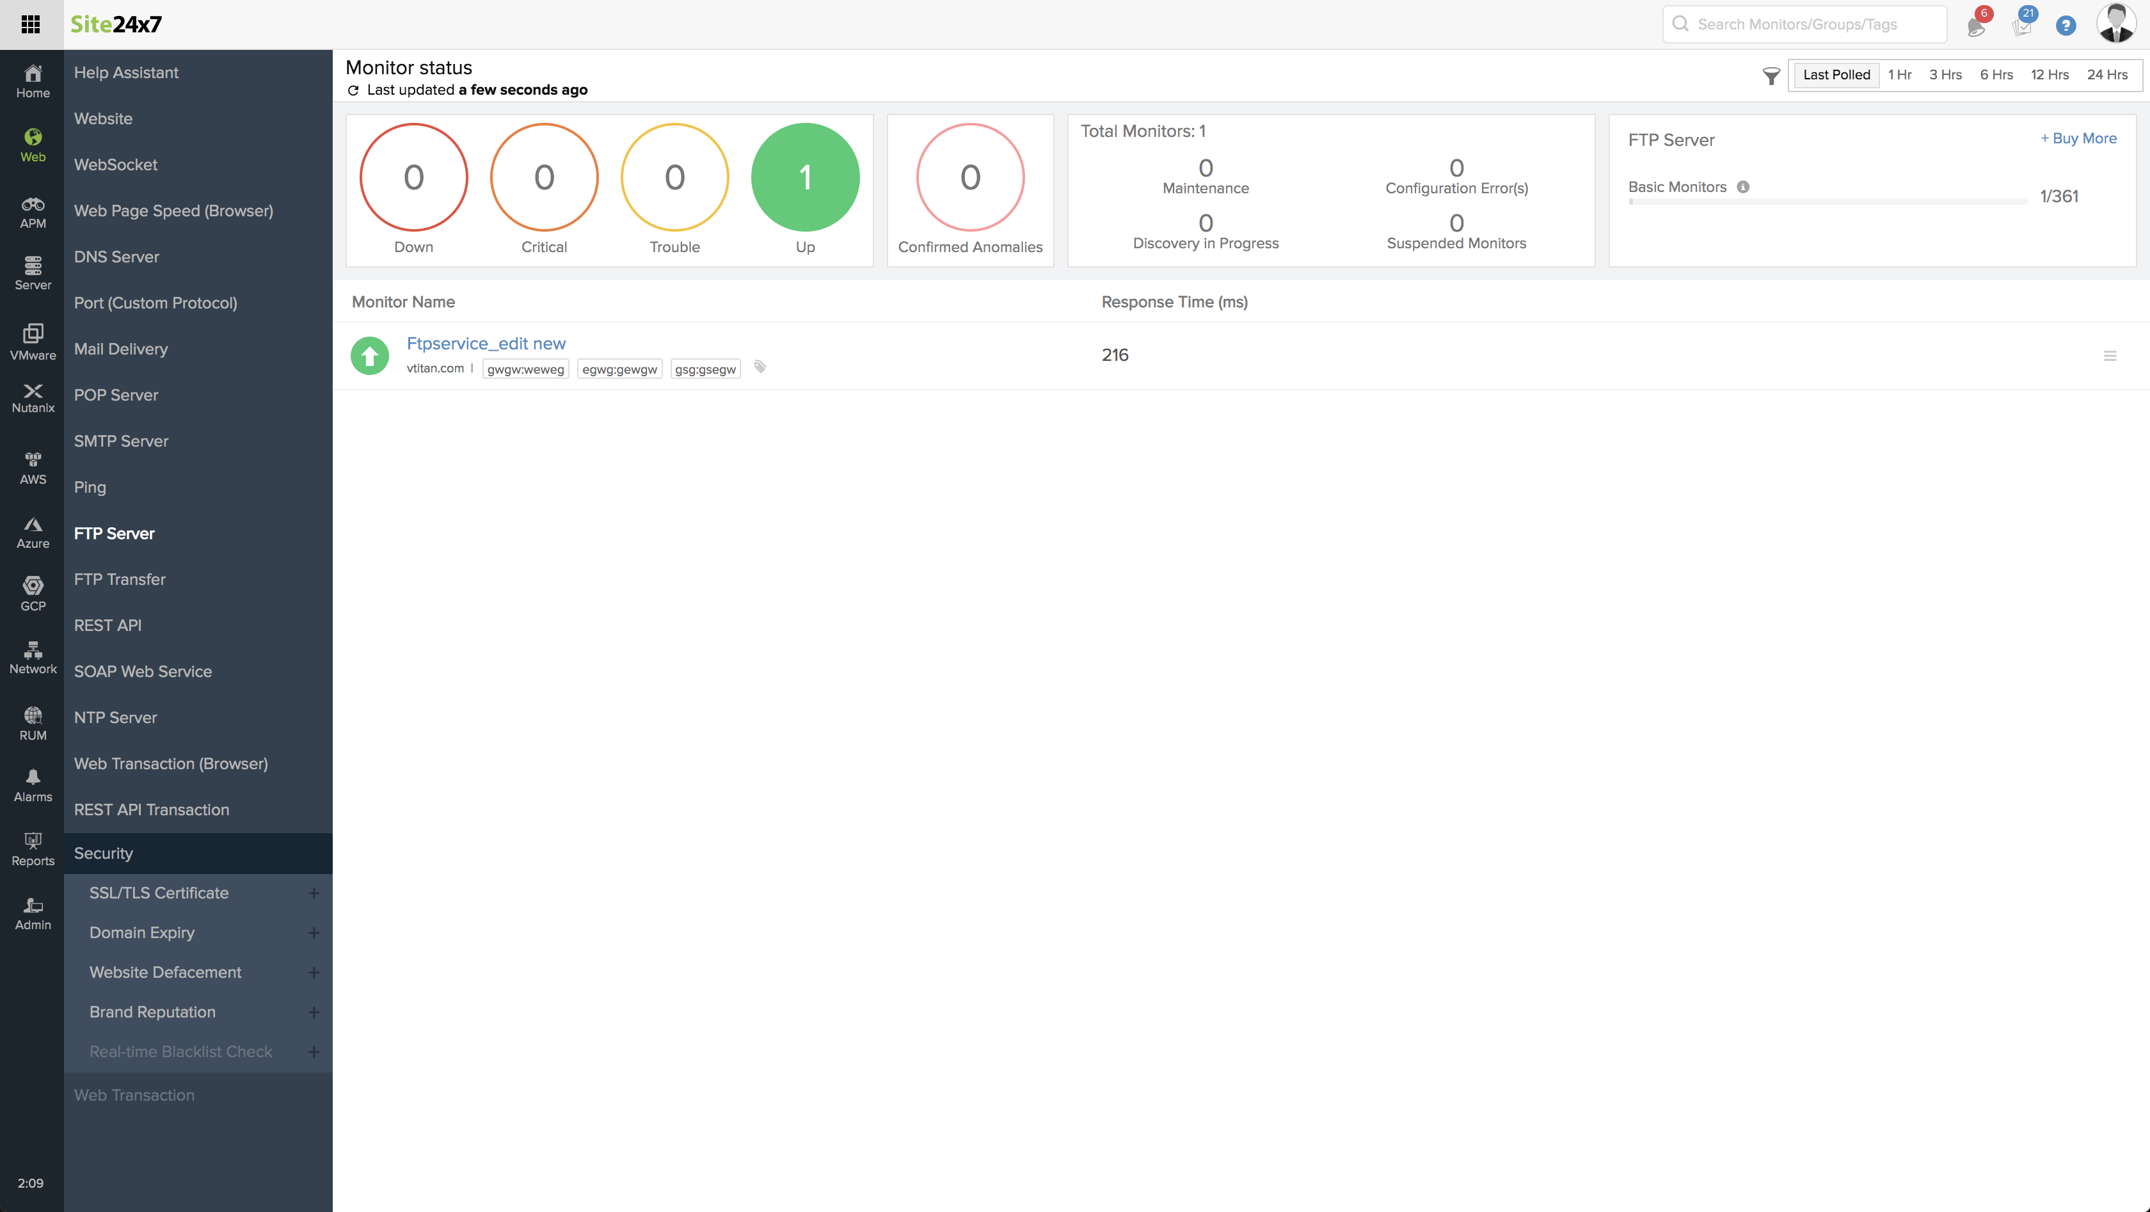Open the VMware sidebar section
This screenshot has width=2150, height=1212.
(x=33, y=342)
